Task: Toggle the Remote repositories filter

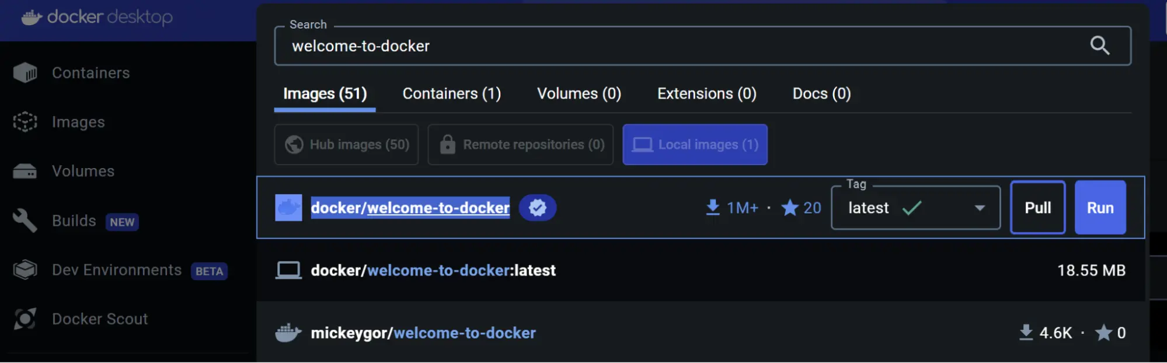Action: (x=520, y=144)
